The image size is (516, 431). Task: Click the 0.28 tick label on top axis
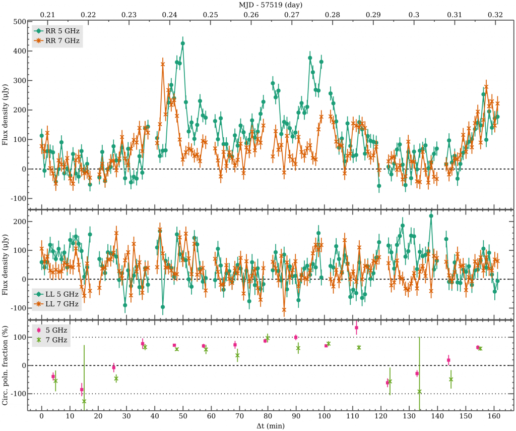(x=333, y=15)
